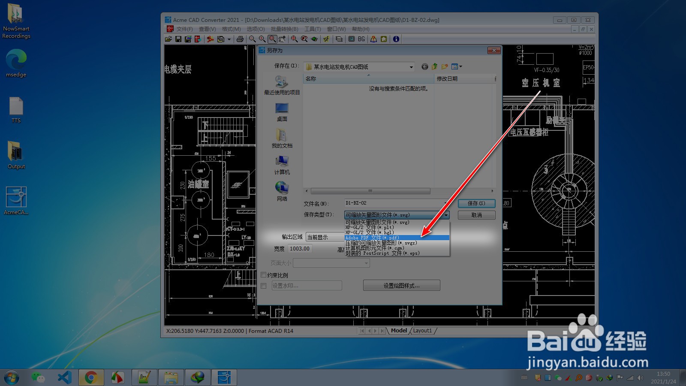Click the export document with arrow icon
This screenshot has width=686, height=386.
198,39
